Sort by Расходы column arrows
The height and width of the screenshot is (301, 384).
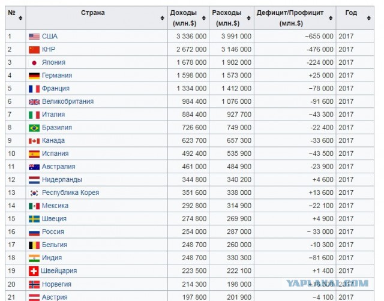[248, 18]
